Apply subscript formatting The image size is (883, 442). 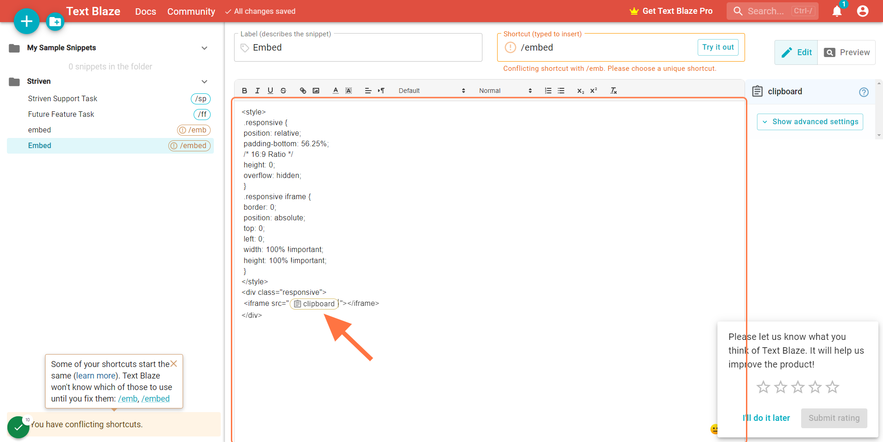coord(581,91)
